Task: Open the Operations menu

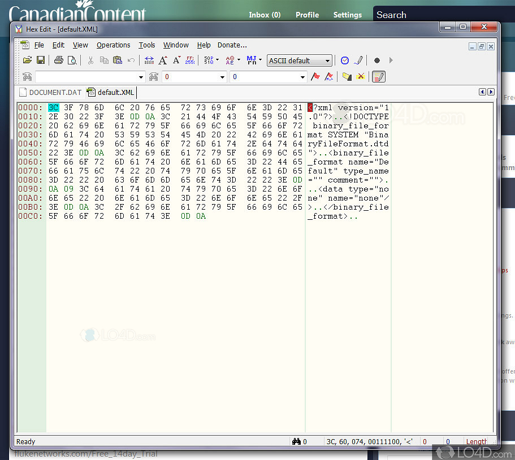Action: coord(113,45)
